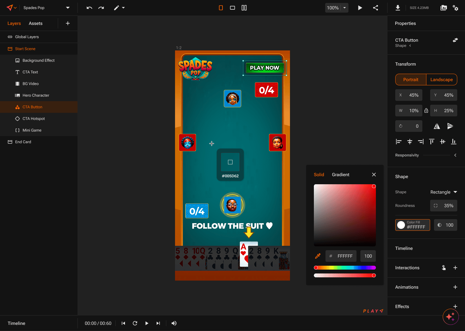Select the Gradient color tab

[x=341, y=175]
